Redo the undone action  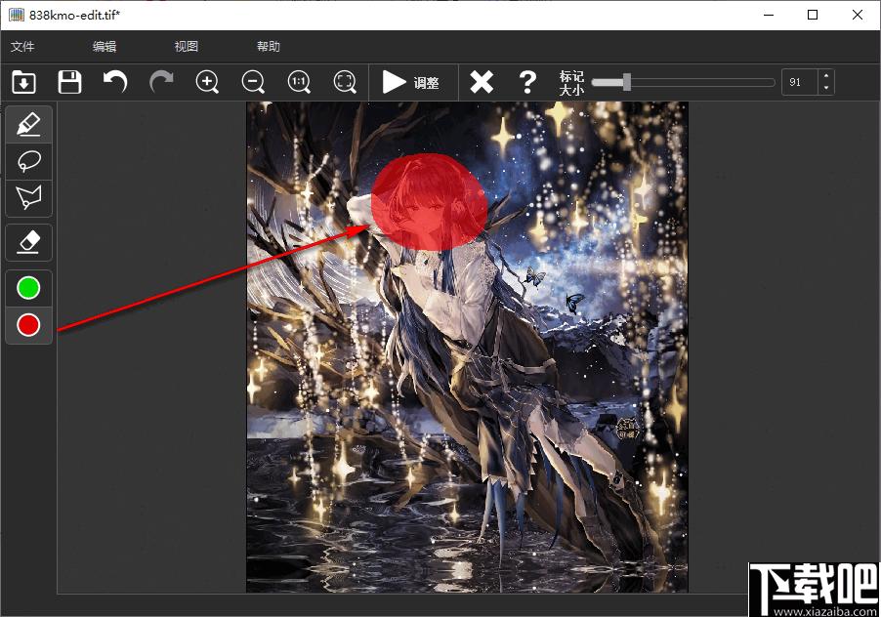[x=161, y=82]
